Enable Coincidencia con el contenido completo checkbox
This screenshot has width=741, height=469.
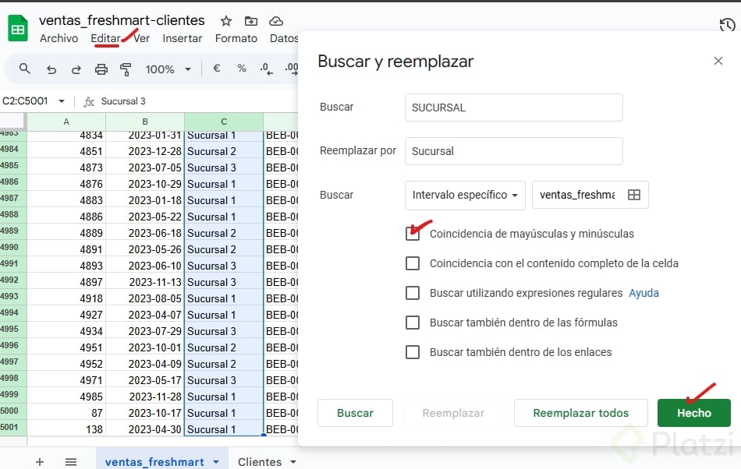[413, 263]
